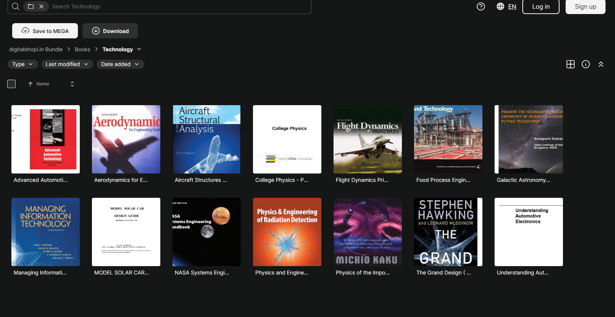Select file name 'Galactic Astronomy...'
615x317 pixels.
(523, 180)
